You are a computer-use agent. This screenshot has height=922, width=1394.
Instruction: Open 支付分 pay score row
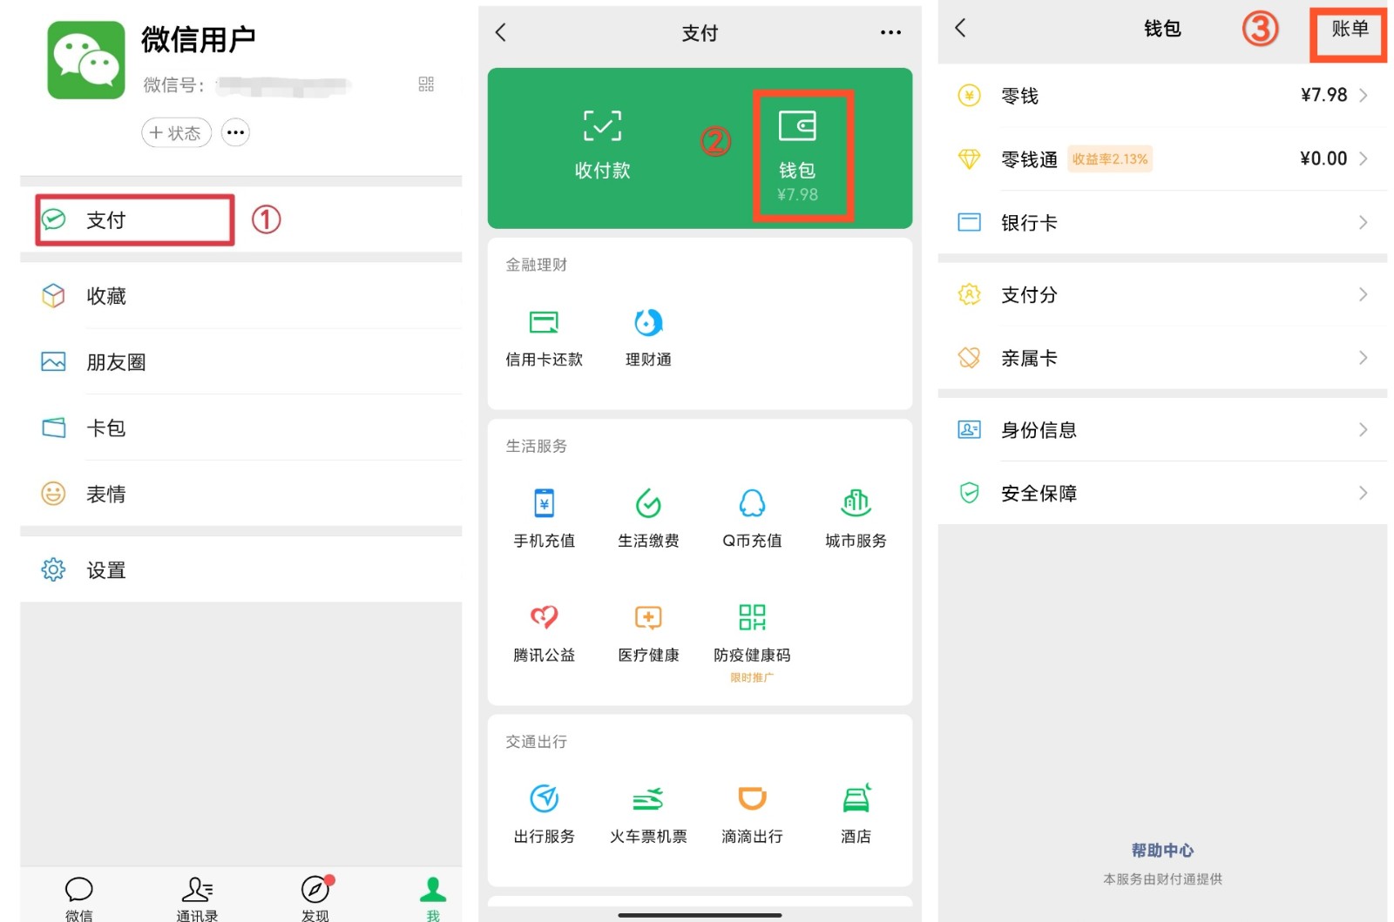coord(1162,294)
